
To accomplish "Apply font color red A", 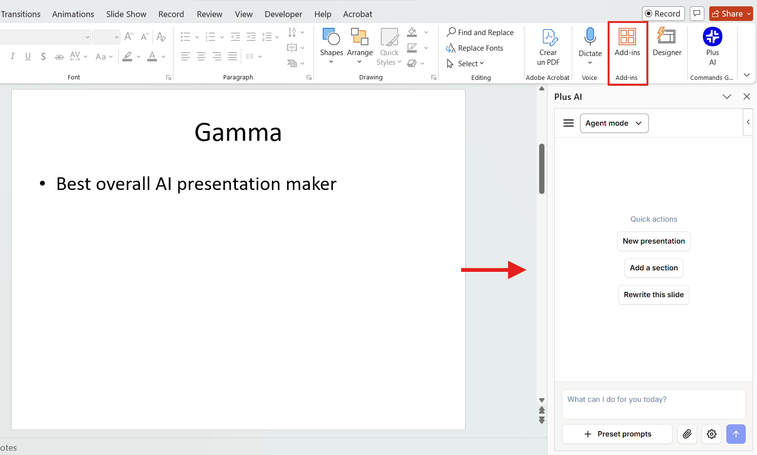I will (152, 57).
